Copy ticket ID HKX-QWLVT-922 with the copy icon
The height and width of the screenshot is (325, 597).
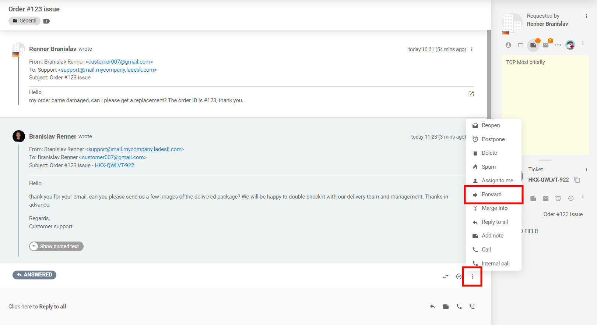(577, 180)
